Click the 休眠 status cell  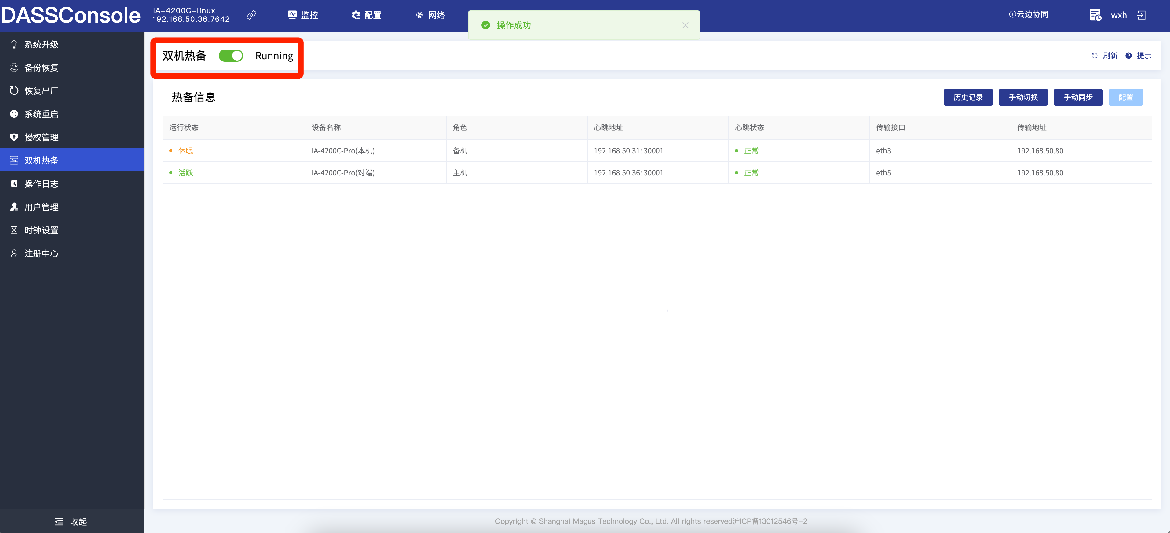[x=233, y=150]
